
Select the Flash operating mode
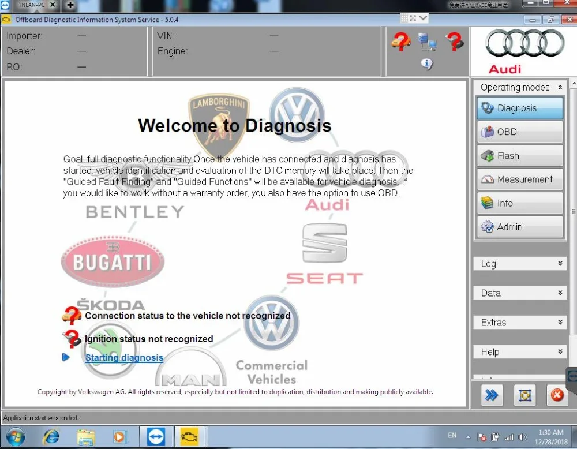tap(520, 156)
